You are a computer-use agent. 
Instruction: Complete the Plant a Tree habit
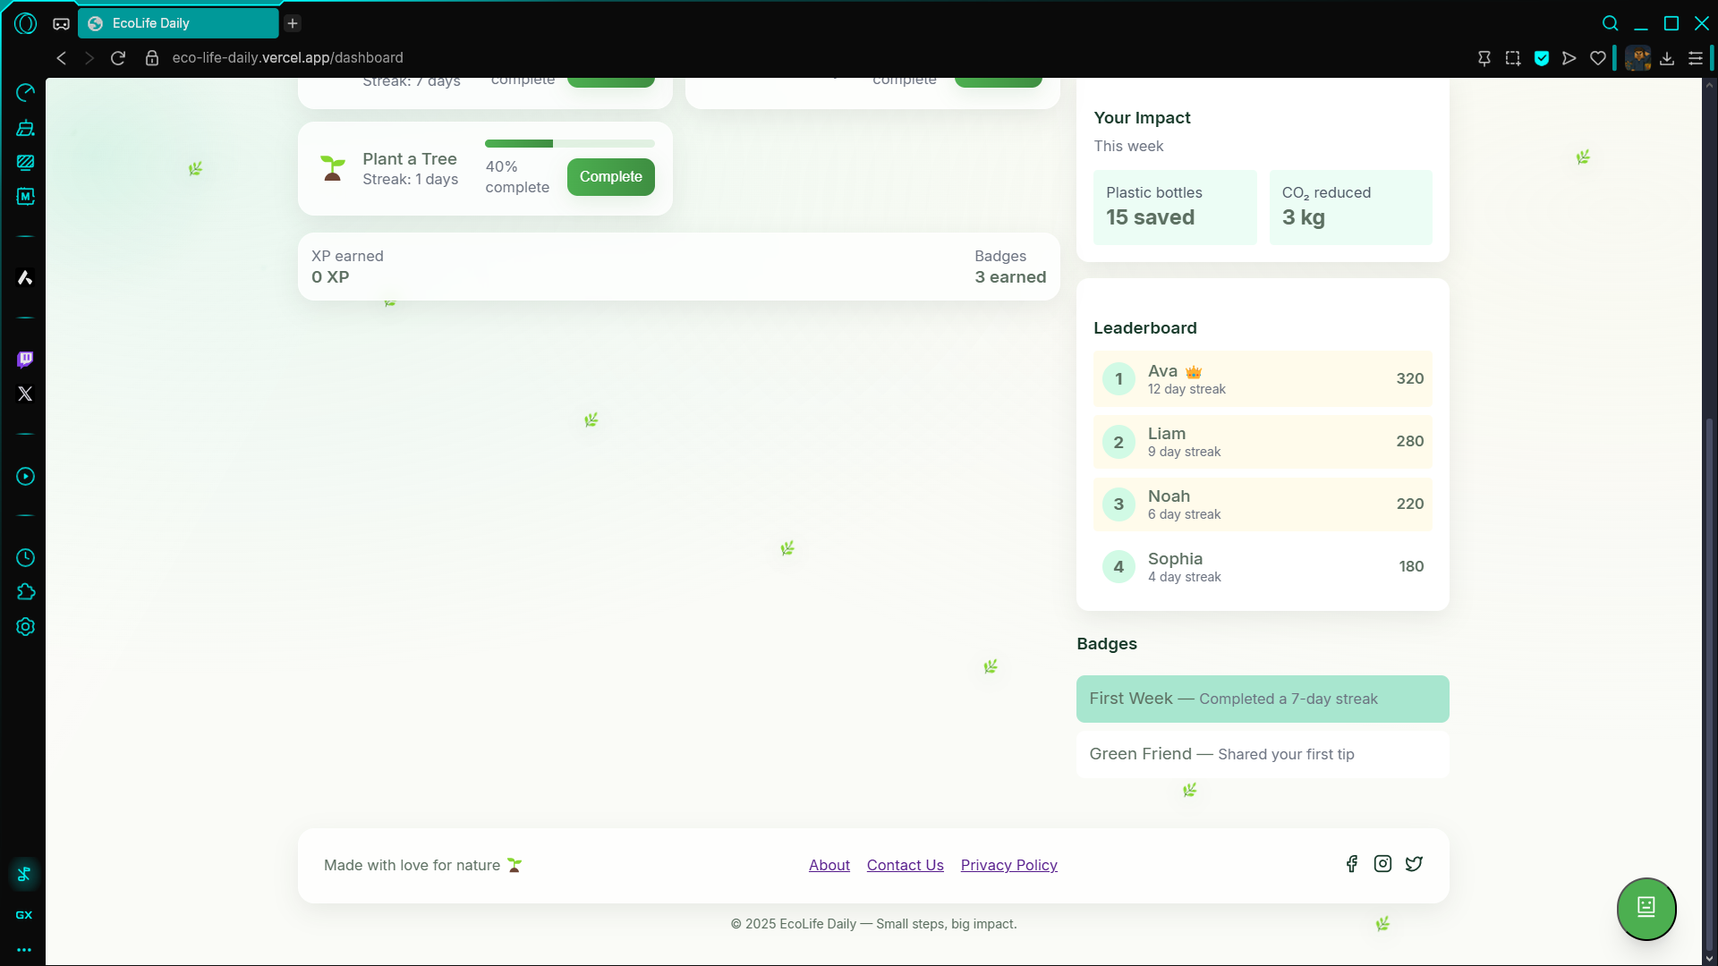pos(610,177)
